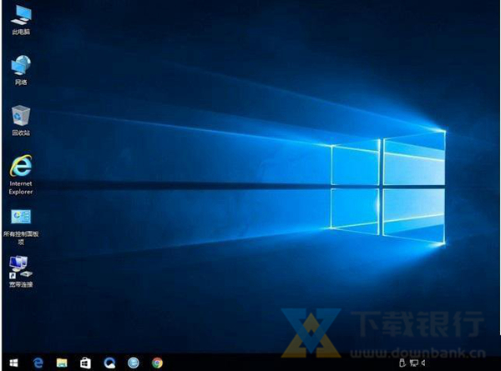Select the 回收站 (Recycle Bin) desktop icon

pyautogui.click(x=21, y=116)
